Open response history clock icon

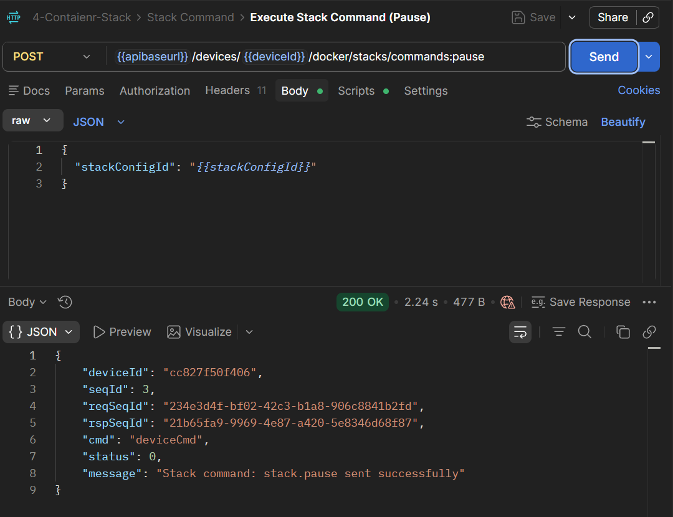(x=65, y=302)
